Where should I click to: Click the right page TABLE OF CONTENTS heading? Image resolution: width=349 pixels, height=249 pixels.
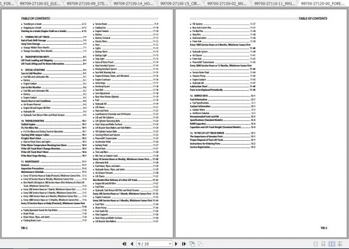click(x=313, y=19)
